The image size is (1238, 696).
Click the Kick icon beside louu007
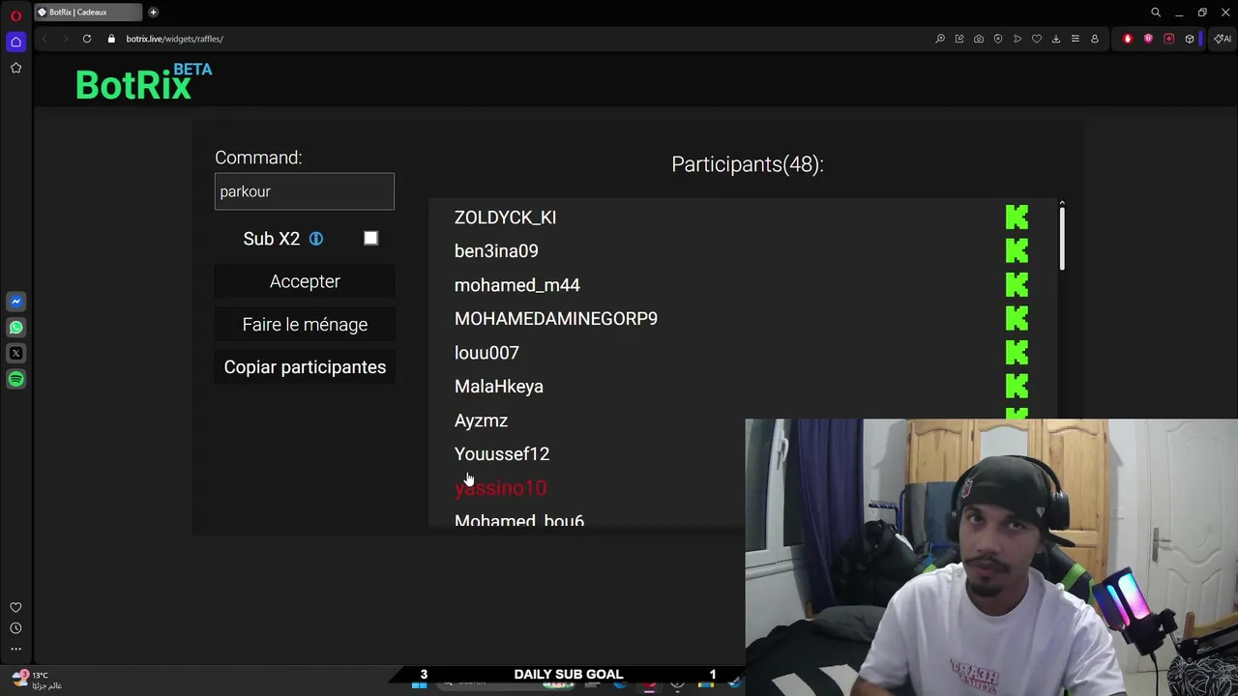point(1017,353)
